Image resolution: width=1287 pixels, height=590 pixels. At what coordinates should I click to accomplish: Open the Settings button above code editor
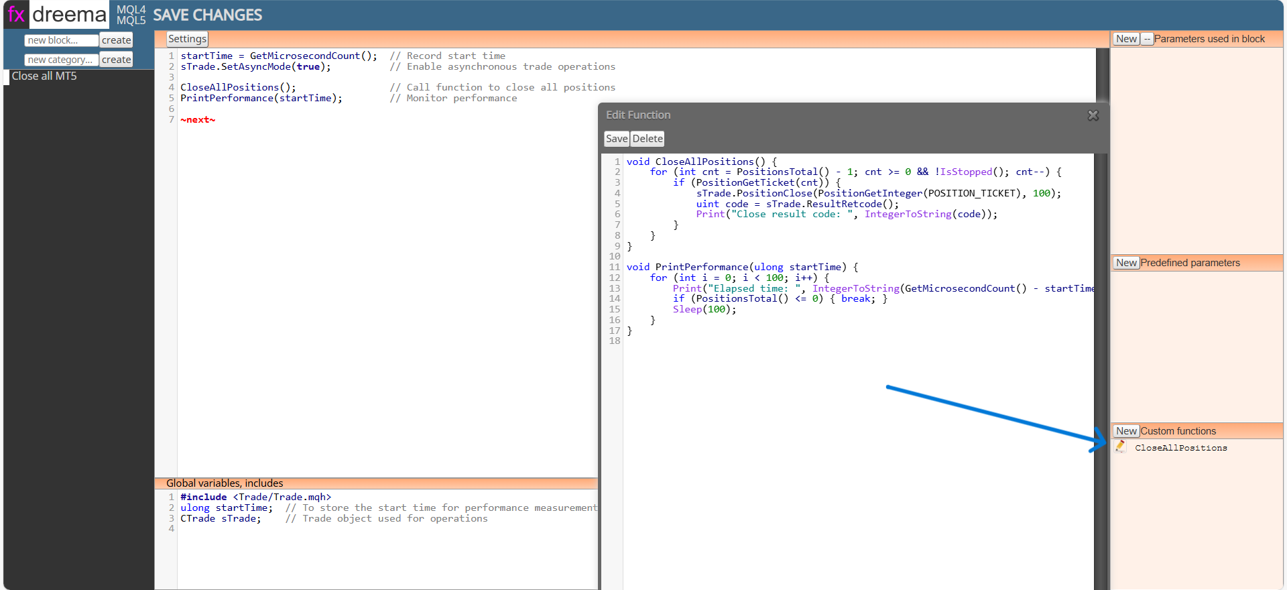[187, 39]
